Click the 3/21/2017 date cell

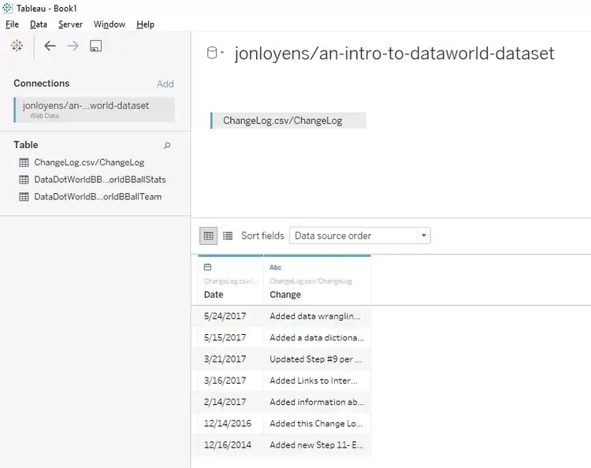pos(231,359)
